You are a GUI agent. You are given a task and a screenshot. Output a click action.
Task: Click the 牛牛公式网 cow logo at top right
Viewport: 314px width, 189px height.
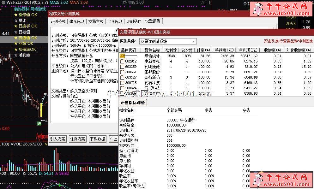click(258, 9)
